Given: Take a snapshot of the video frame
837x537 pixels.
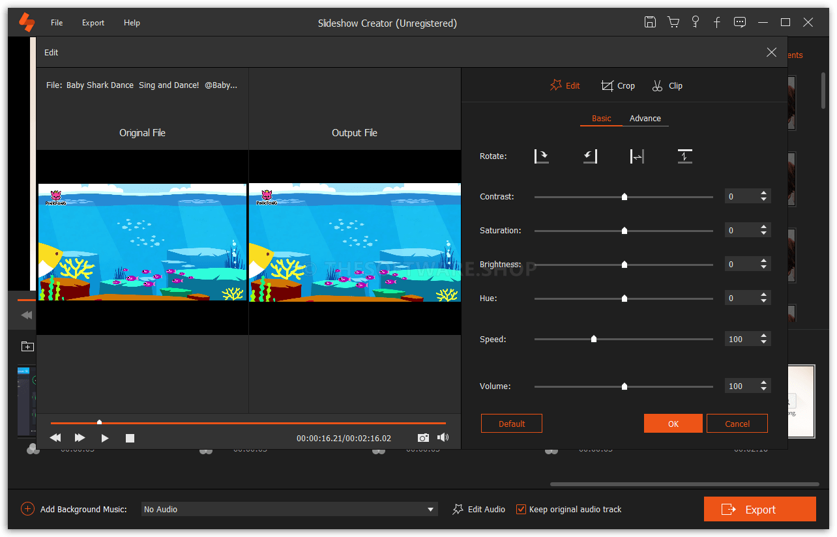Looking at the screenshot, I should 423,437.
